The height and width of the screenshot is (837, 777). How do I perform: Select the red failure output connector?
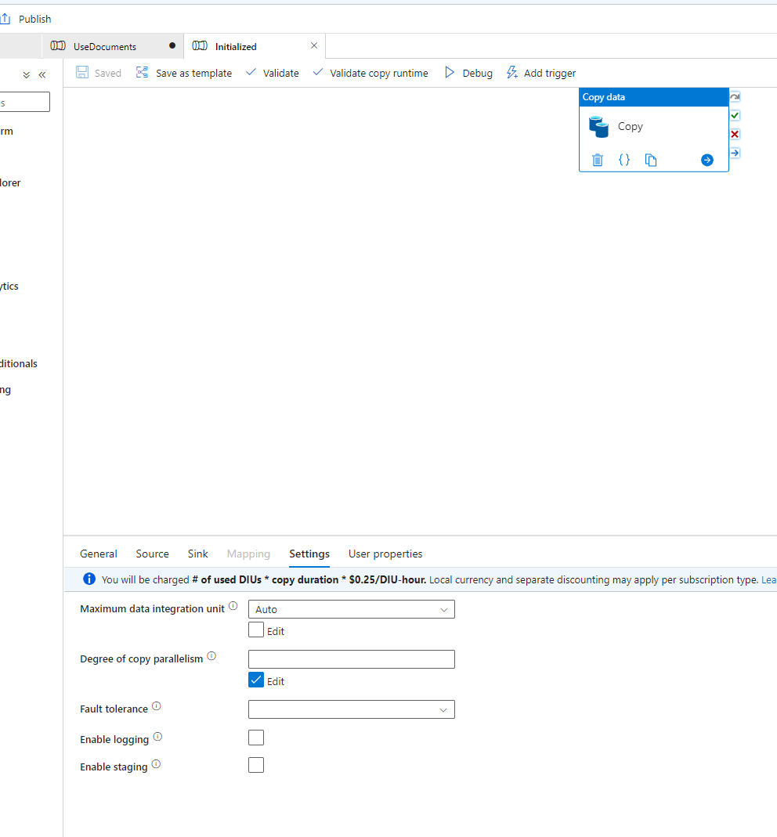(734, 134)
